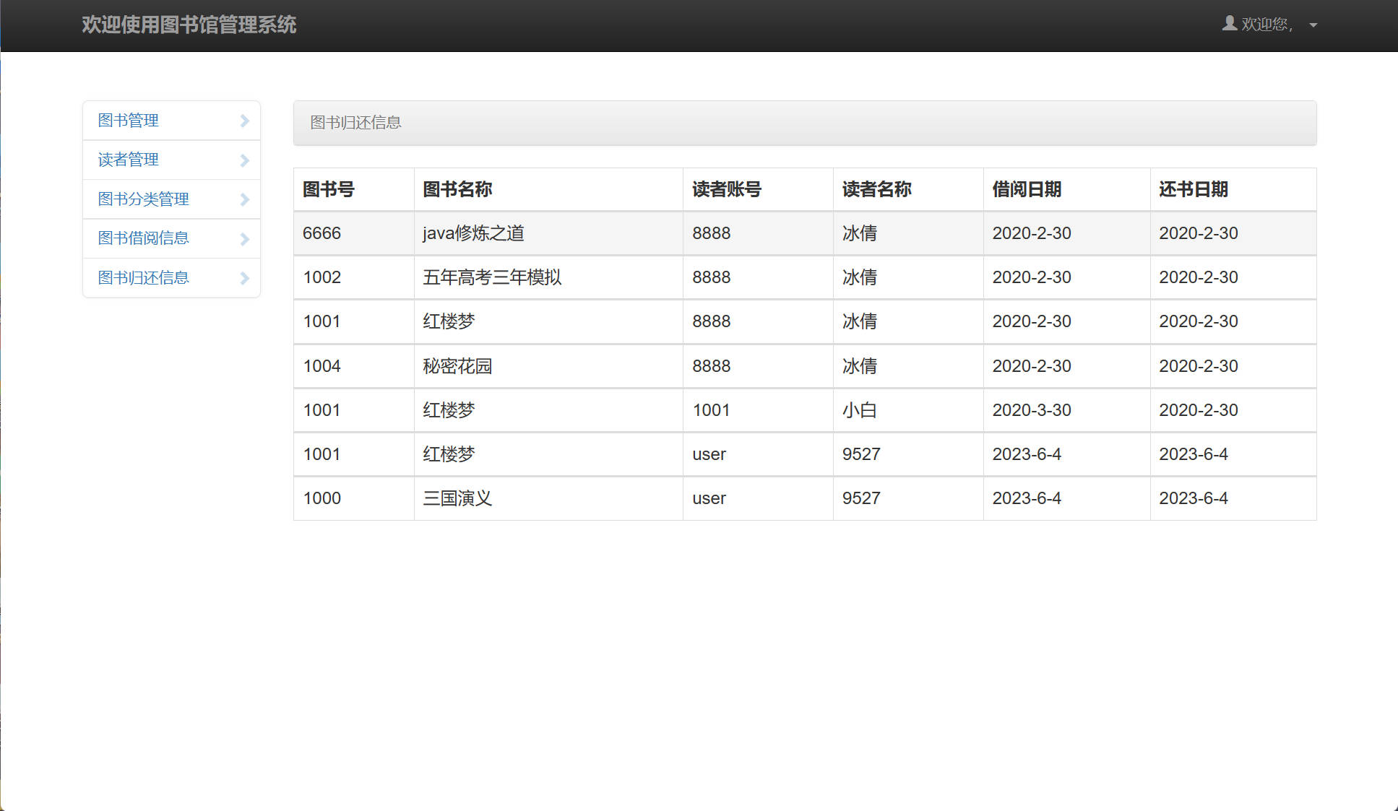Click chevron next to 图书归还信息
Viewport: 1398px width, 811px height.
click(x=244, y=278)
